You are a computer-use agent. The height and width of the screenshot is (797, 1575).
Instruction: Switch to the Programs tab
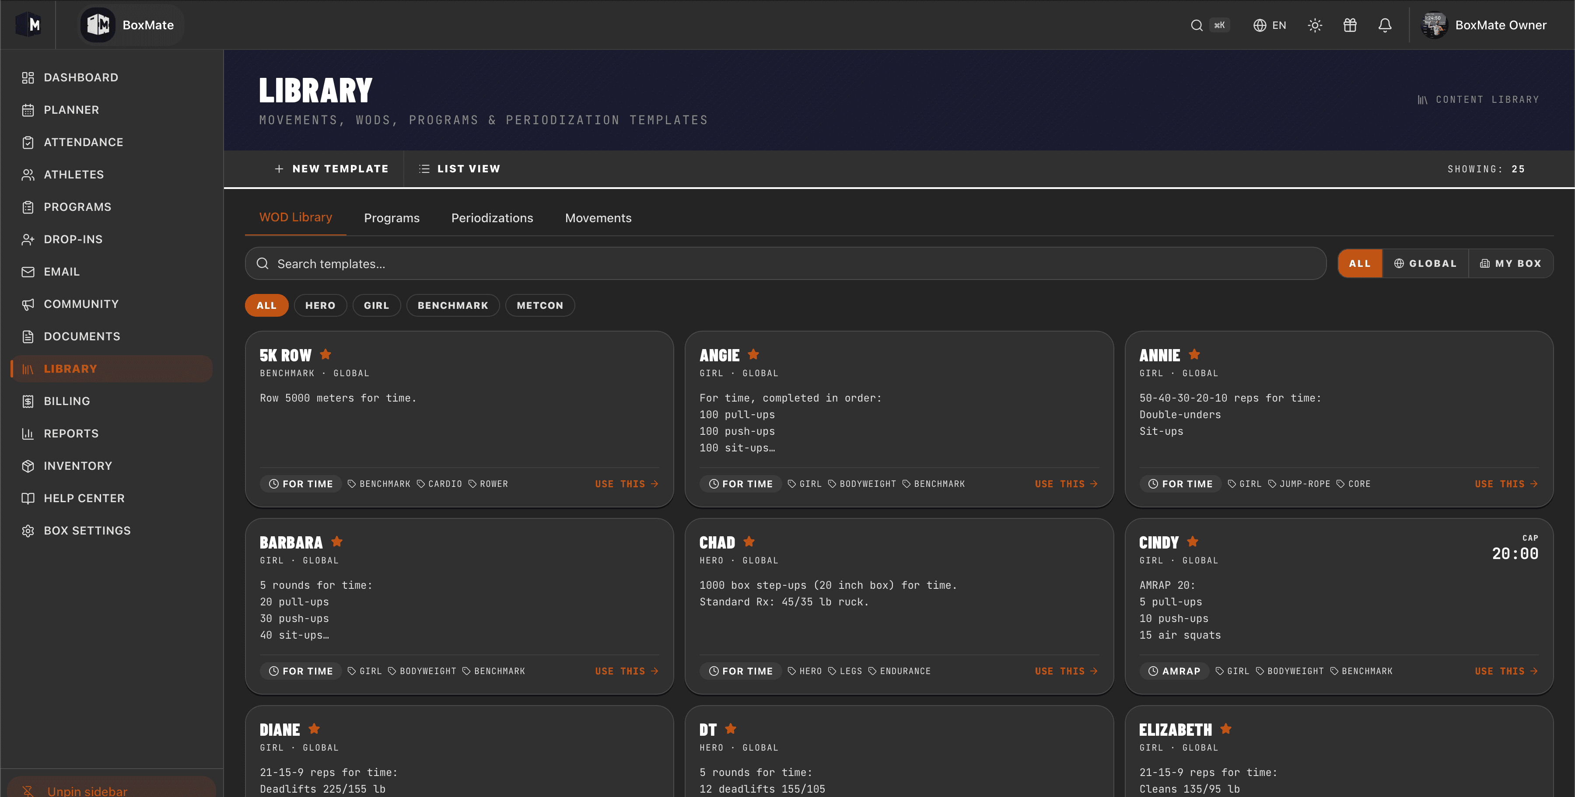[x=392, y=218]
